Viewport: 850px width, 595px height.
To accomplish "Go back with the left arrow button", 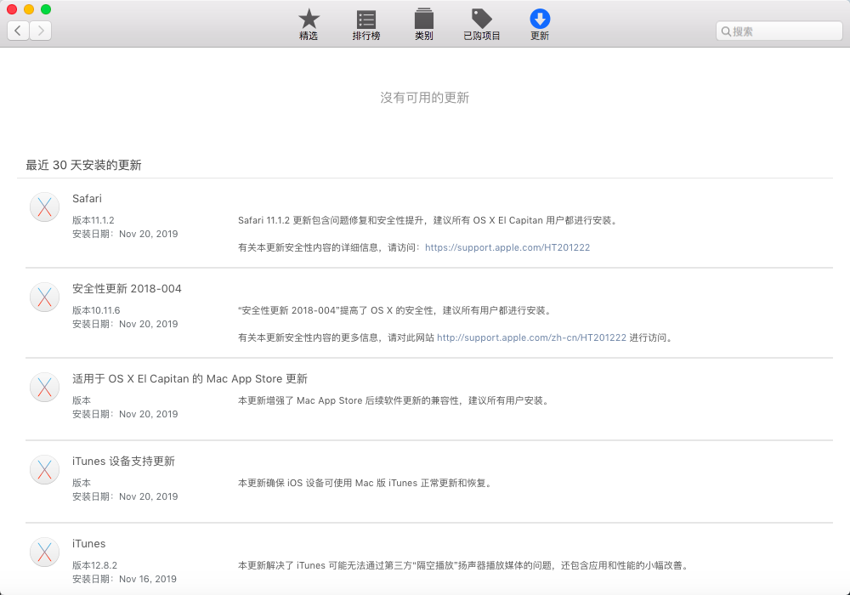I will (x=19, y=31).
